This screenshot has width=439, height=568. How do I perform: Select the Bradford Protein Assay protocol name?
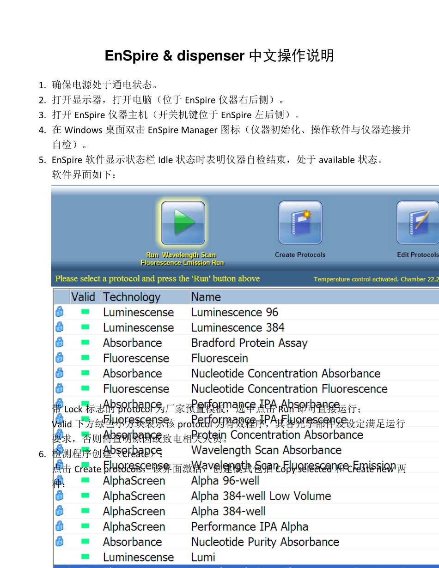[x=250, y=343]
